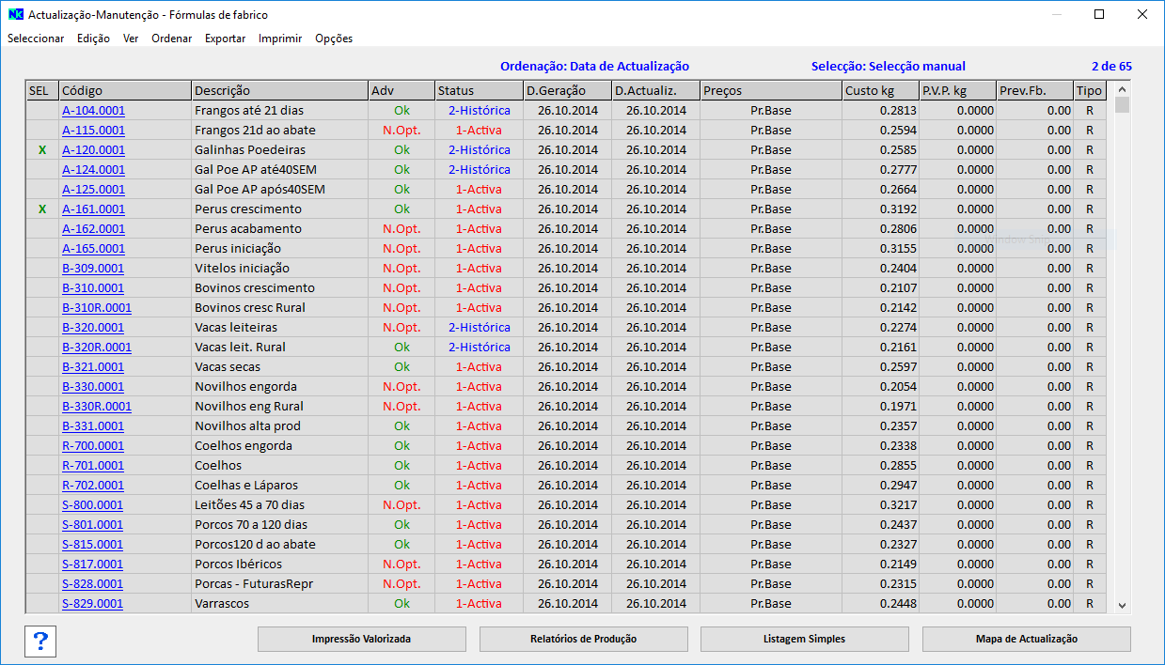Open Mapa de Actualização
Screen dimensions: 1165x665
[1026, 639]
